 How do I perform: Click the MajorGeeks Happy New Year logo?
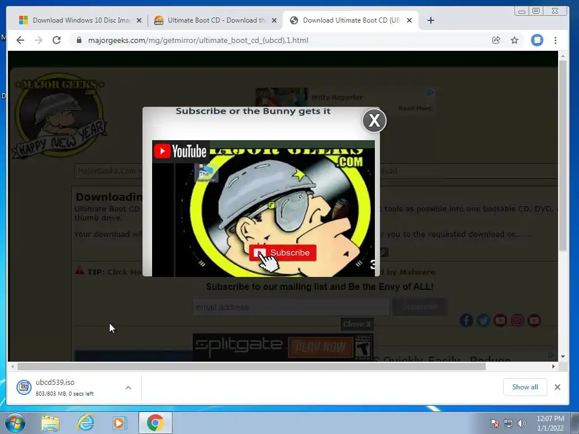coord(60,115)
